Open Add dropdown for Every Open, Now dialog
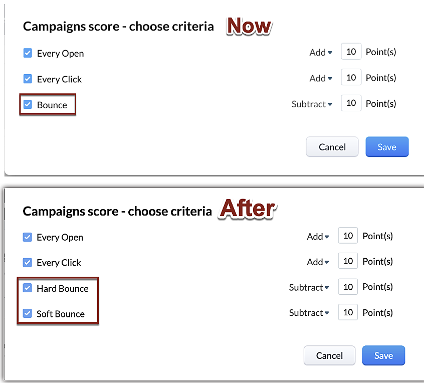The image size is (424, 383). (x=321, y=52)
